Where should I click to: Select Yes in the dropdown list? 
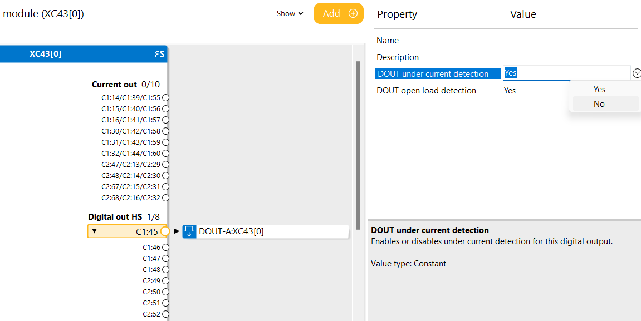tap(599, 90)
